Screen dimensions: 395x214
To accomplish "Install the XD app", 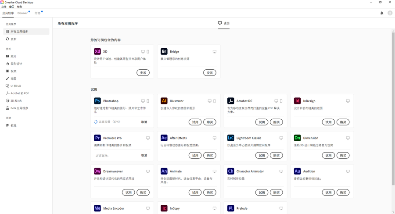I will [143, 73].
